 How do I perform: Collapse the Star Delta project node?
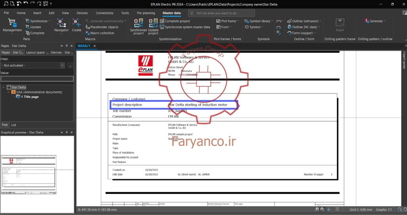pos(3,87)
